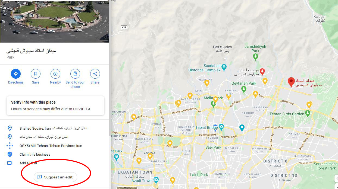Image resolution: width=338 pixels, height=189 pixels.
Task: Click the Qeytarieh Park tree marker
Action: [244, 89]
